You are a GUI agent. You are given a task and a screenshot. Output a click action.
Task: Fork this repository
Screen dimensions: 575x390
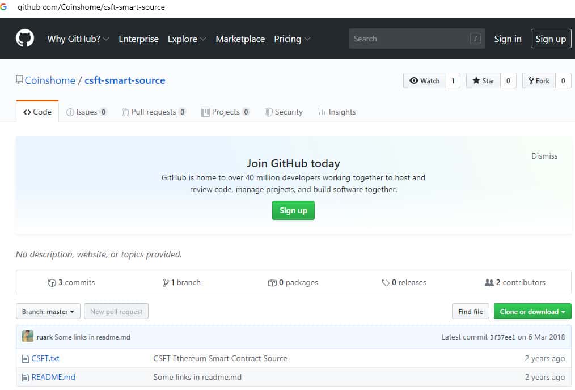click(539, 81)
